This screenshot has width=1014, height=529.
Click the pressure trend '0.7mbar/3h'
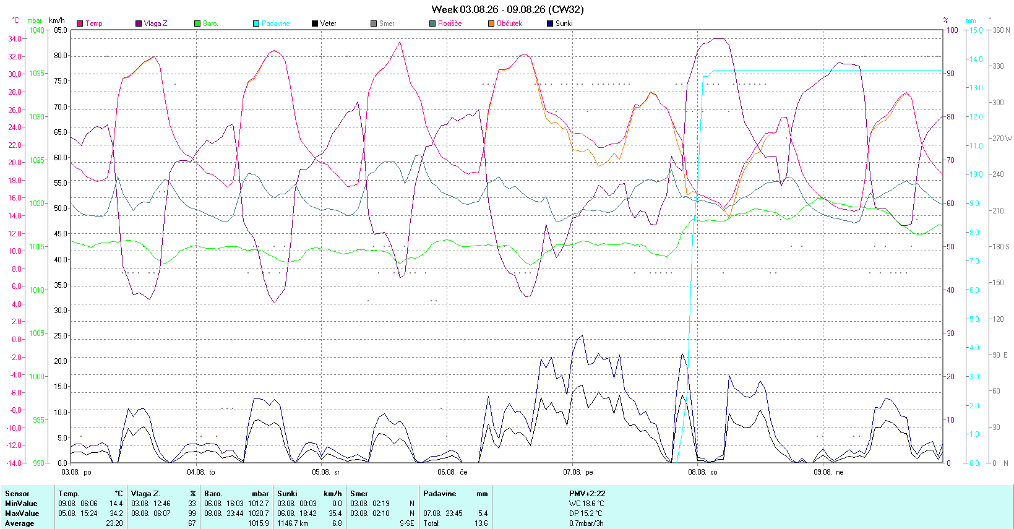coord(586,523)
